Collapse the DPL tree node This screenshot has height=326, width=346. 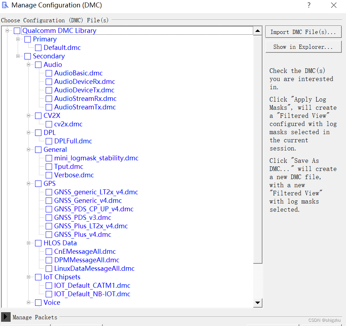coord(28,133)
